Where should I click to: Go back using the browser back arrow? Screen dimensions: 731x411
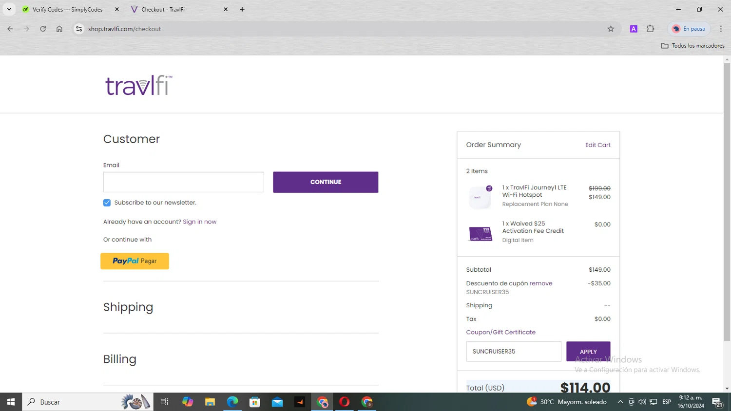pos(10,29)
